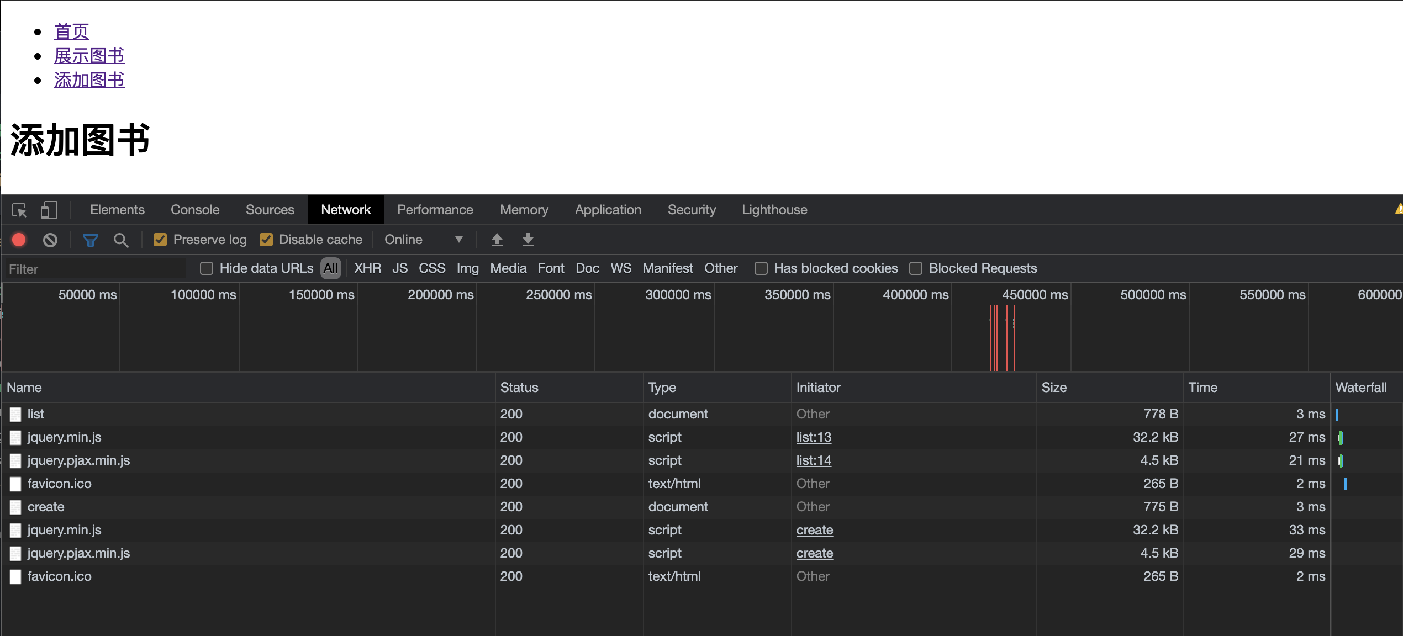
Task: Check the Blocked Requests filter option
Action: point(915,268)
